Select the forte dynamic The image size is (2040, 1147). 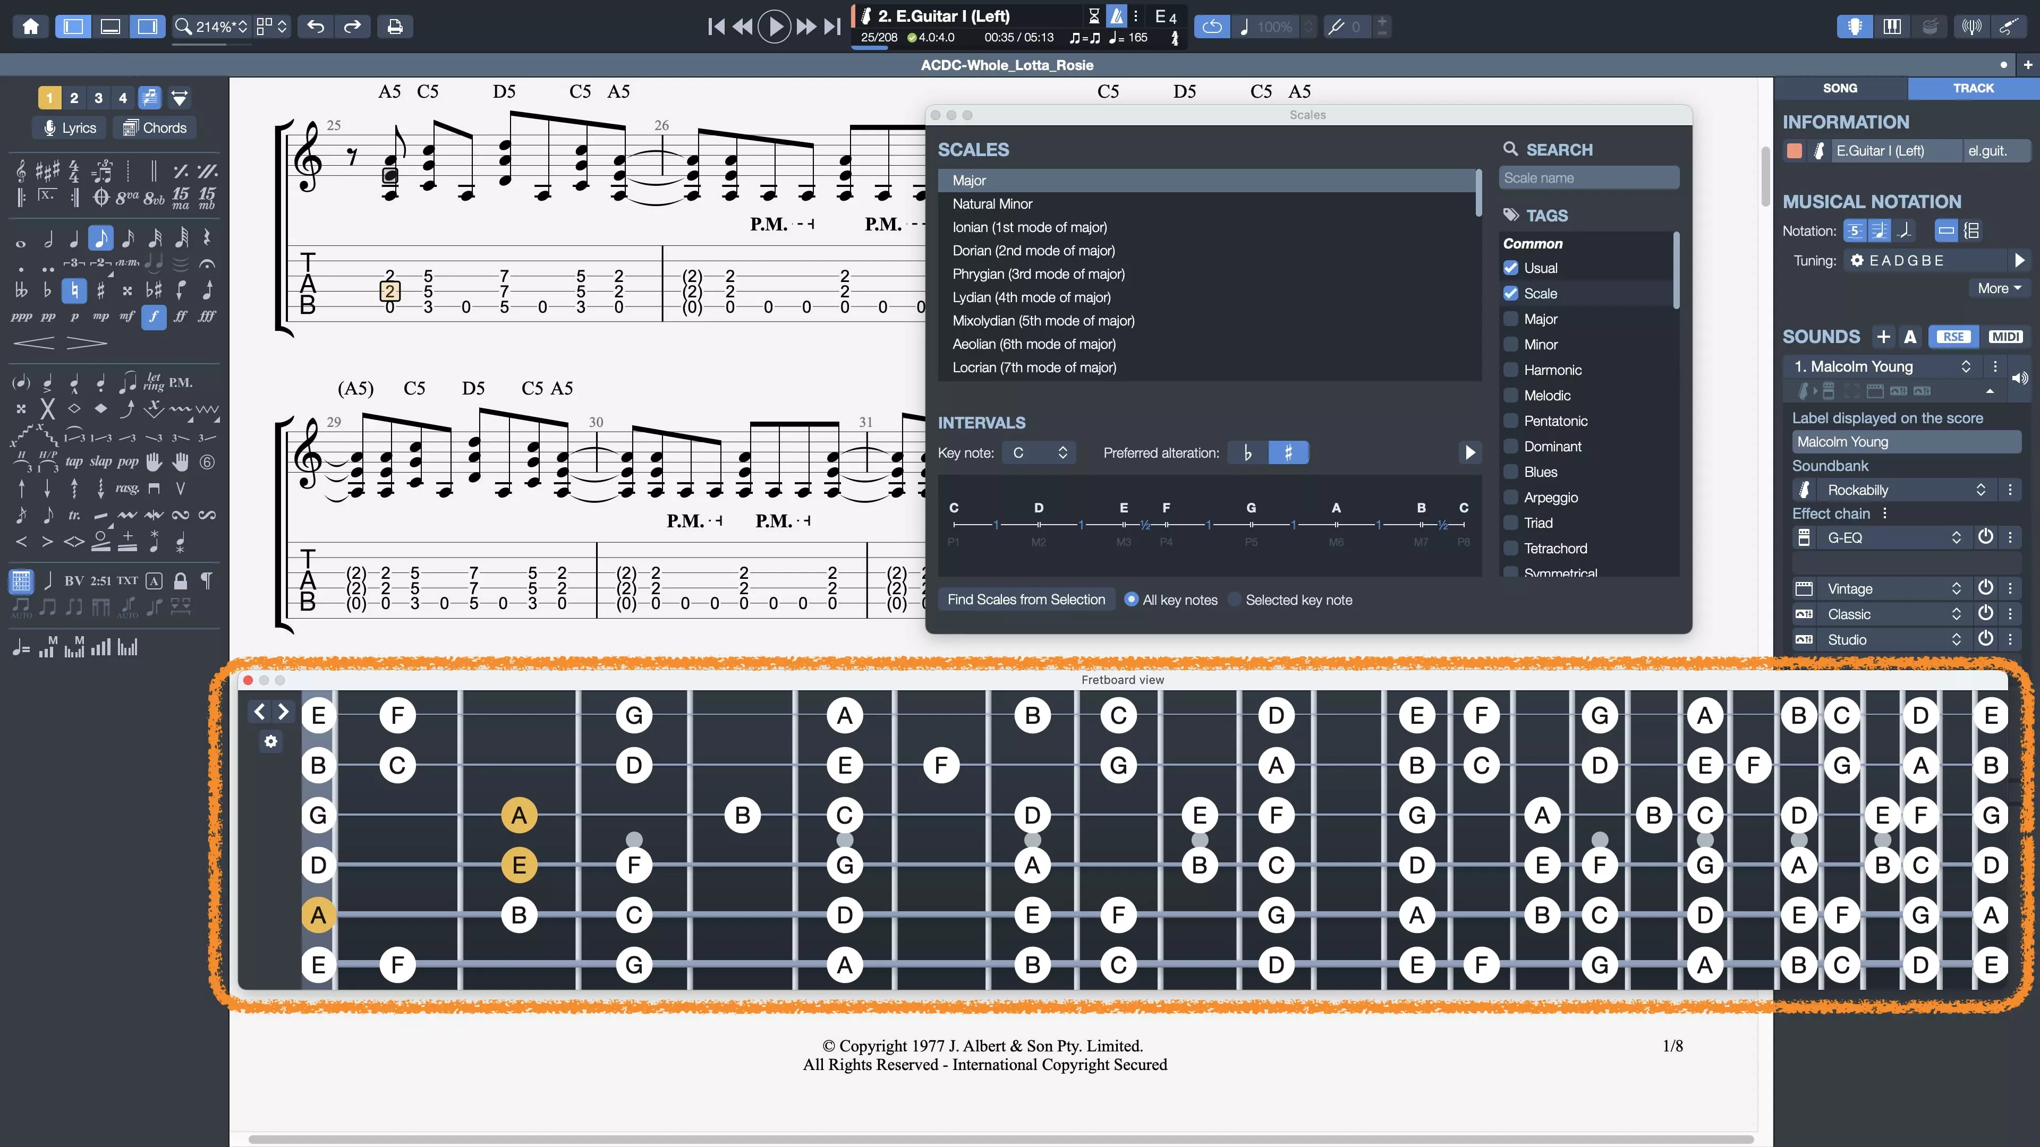154,316
